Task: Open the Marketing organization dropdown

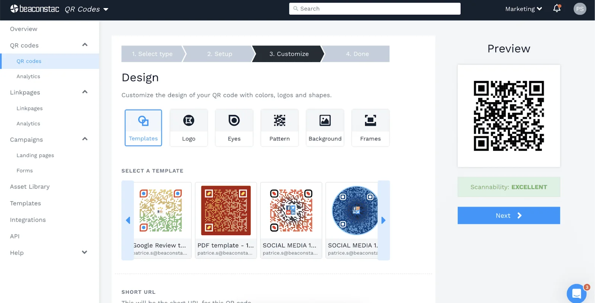Action: pos(523,9)
